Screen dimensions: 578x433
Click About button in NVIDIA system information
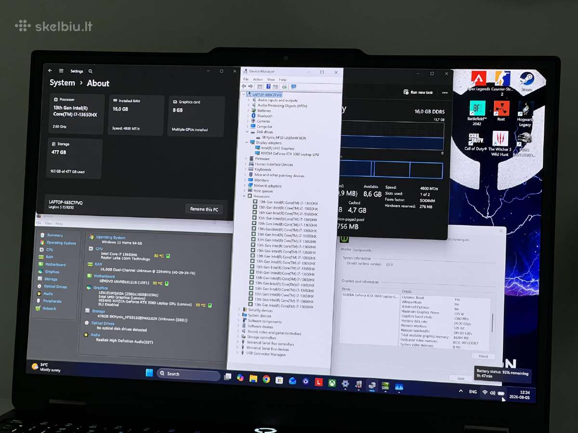tap(483, 357)
